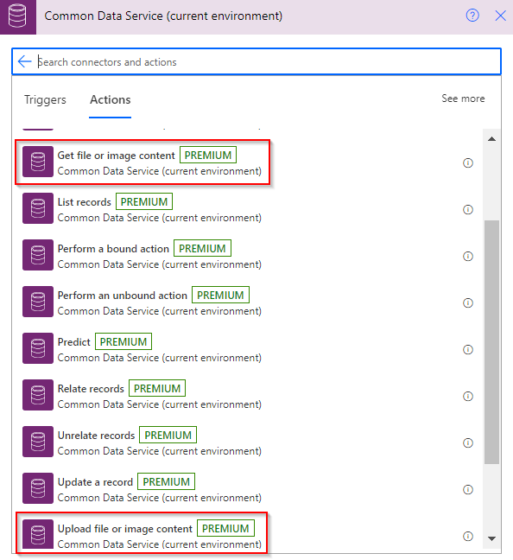Click info icon for Perform a bound action
Viewport: 513px width, 560px height.
click(468, 257)
